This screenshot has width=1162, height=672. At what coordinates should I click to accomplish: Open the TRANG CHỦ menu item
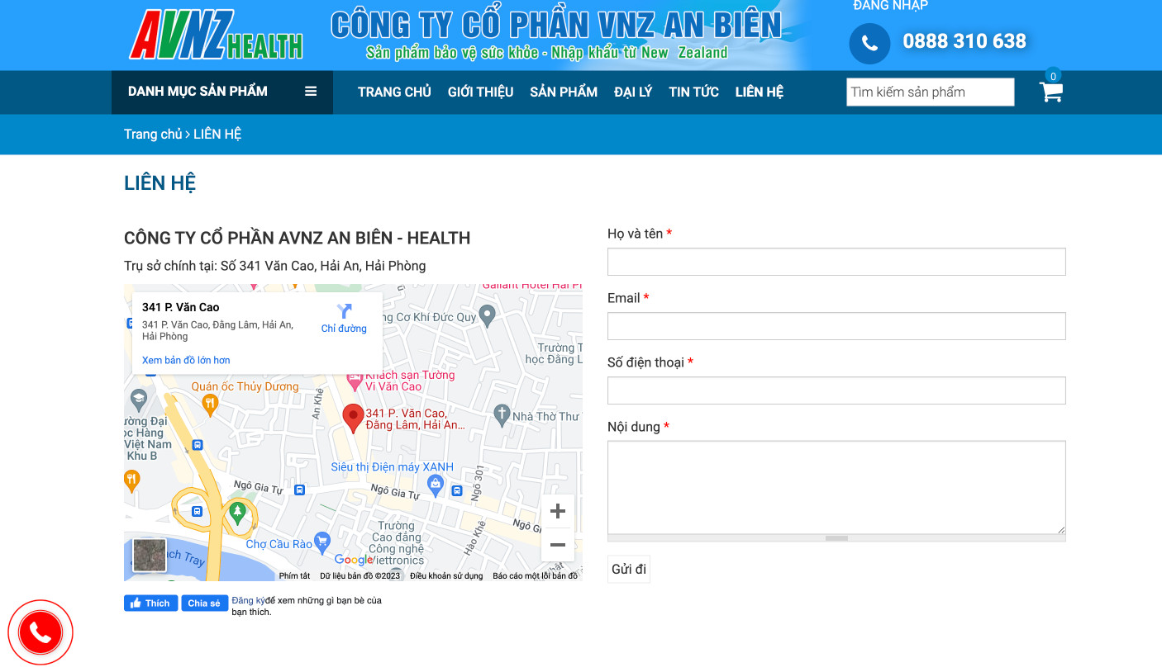click(x=394, y=92)
